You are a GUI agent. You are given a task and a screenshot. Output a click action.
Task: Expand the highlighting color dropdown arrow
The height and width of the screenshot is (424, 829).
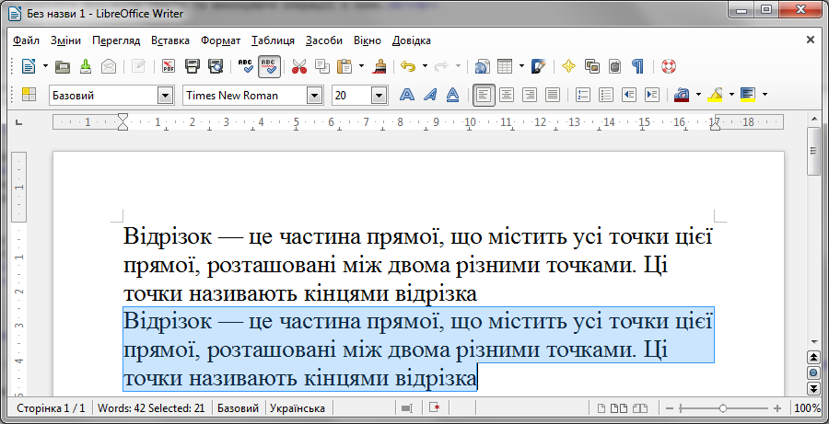coord(731,95)
